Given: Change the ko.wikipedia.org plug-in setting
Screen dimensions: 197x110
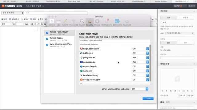Looking at the screenshot, I should 140,75.
